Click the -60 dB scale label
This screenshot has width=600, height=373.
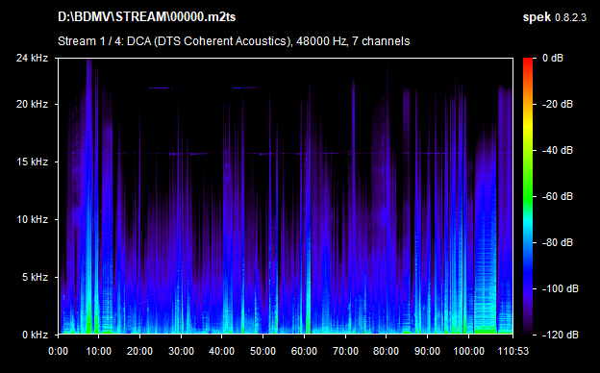[558, 196]
